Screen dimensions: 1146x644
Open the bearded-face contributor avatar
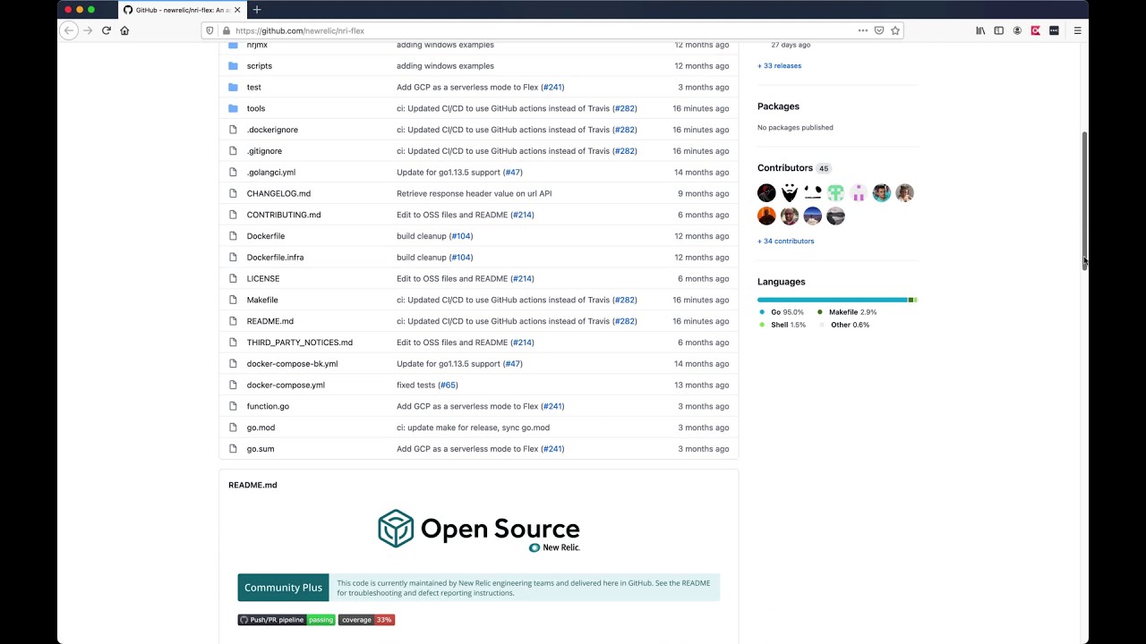tap(790, 193)
